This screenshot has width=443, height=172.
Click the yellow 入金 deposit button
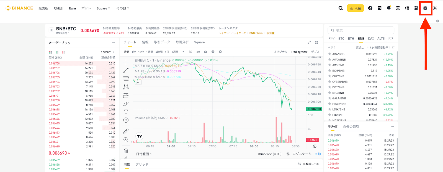pyautogui.click(x=356, y=8)
